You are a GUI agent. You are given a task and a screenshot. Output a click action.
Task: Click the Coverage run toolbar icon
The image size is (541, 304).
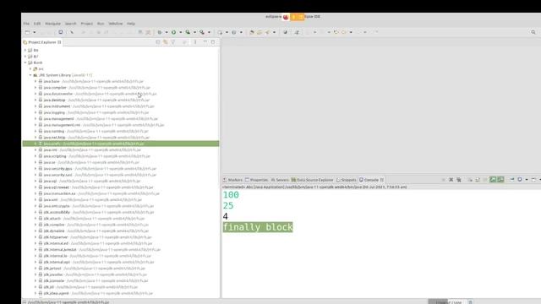pyautogui.click(x=188, y=32)
